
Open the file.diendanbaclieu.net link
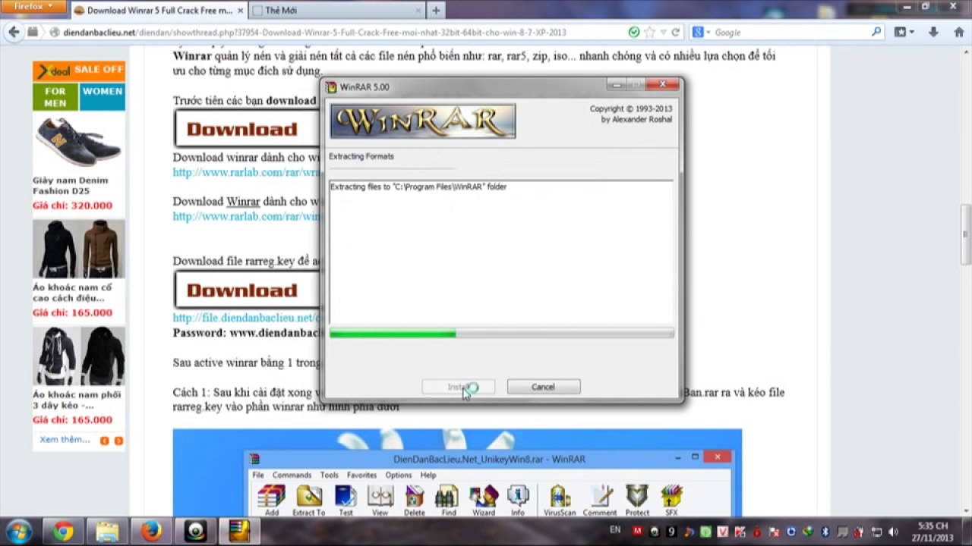247,318
